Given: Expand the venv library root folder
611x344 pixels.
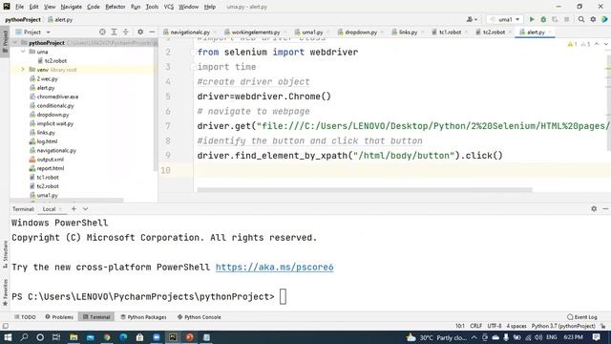Looking at the screenshot, I should tap(23, 70).
